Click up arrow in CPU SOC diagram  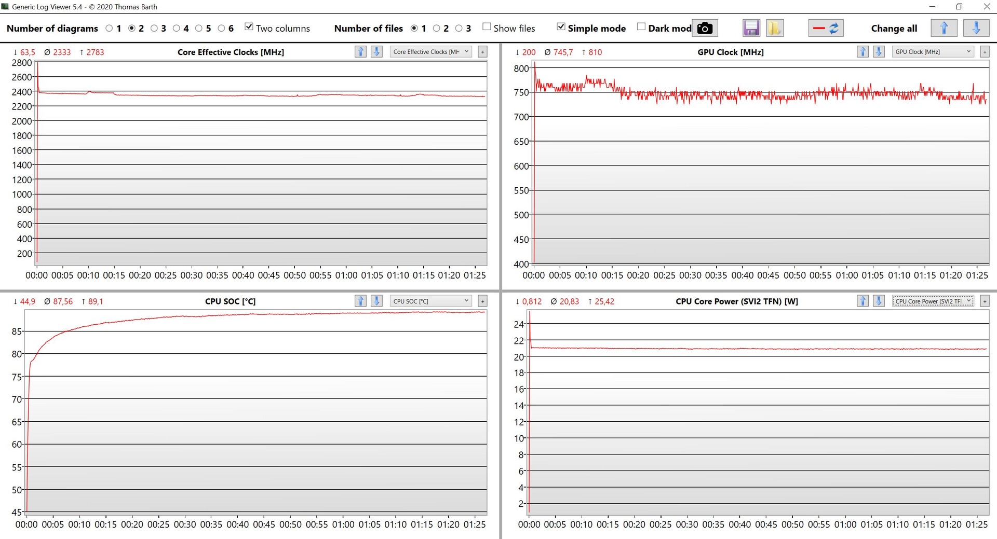[x=360, y=301]
